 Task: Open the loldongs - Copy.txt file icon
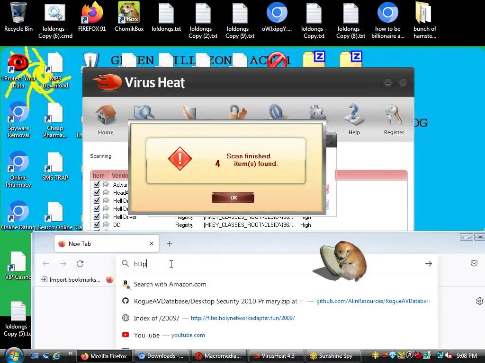click(314, 20)
